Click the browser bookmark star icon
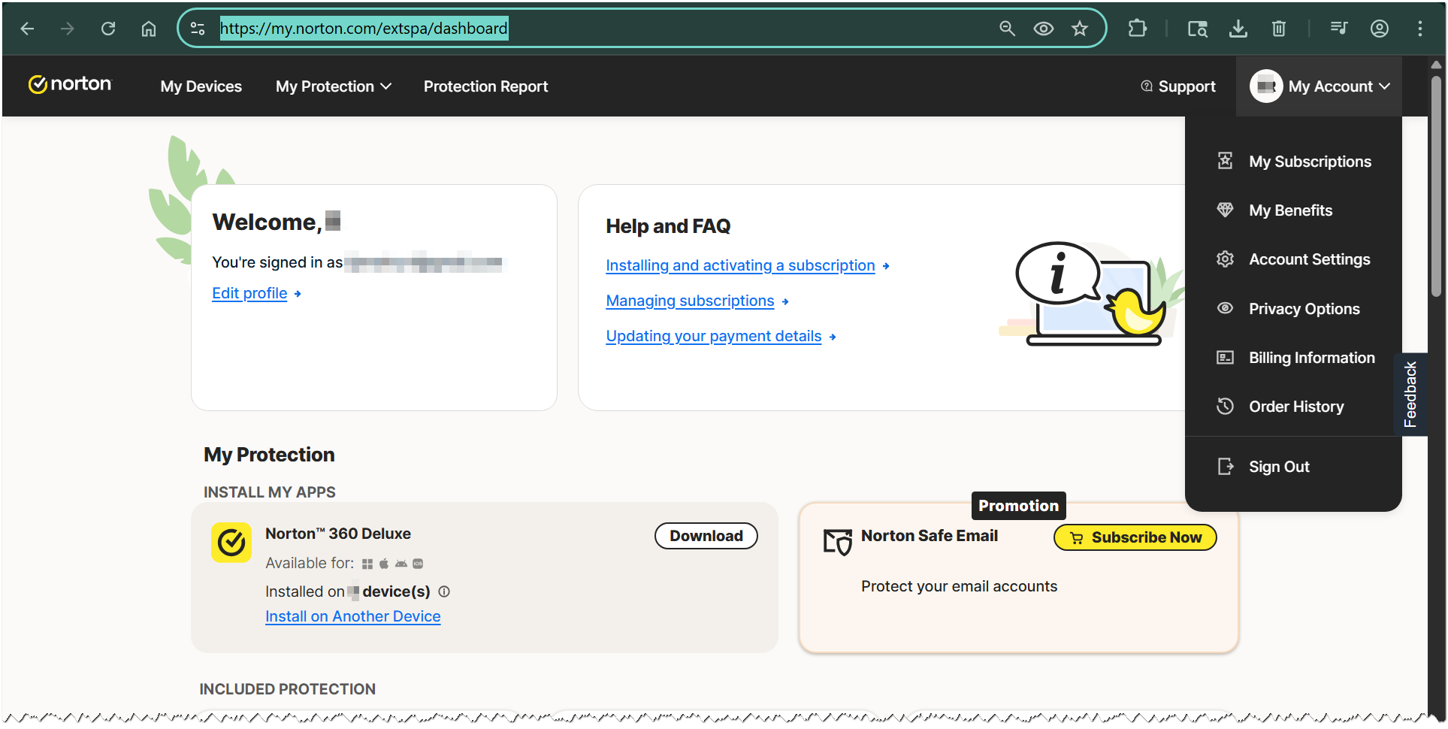Image resolution: width=1448 pixels, height=729 pixels. pos(1080,29)
